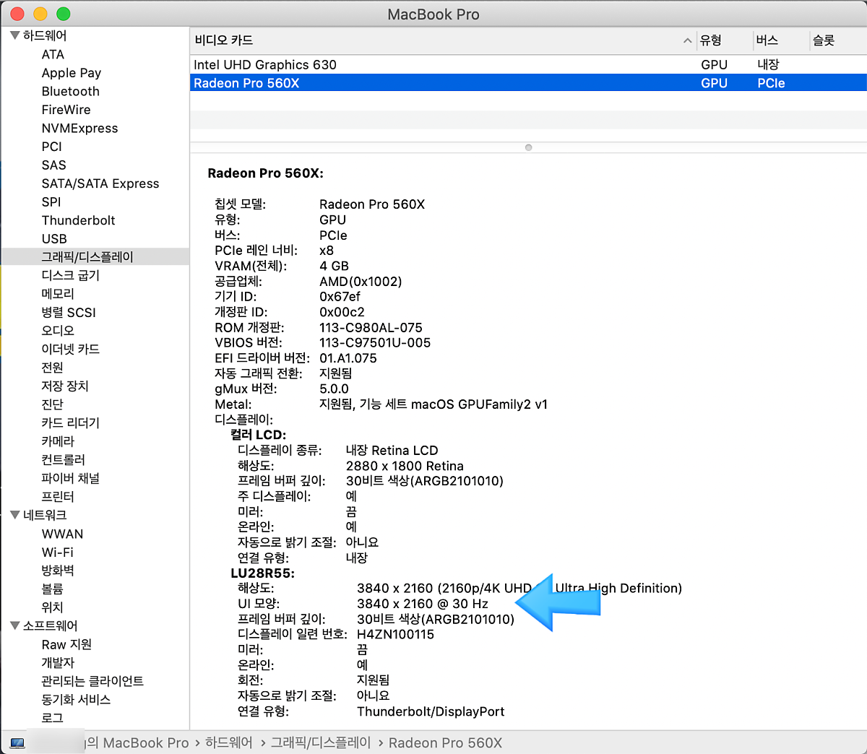The image size is (867, 754).
Task: Click the sort arrow in 비디오 카드 header
Action: point(687,40)
